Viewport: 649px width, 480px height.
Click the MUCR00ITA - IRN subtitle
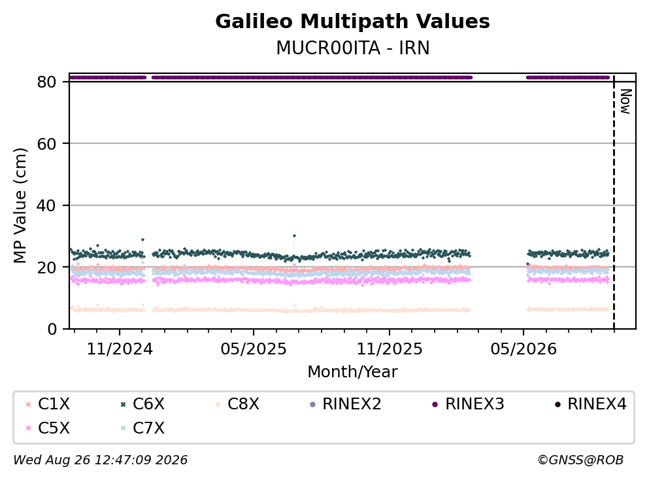pyautogui.click(x=353, y=48)
